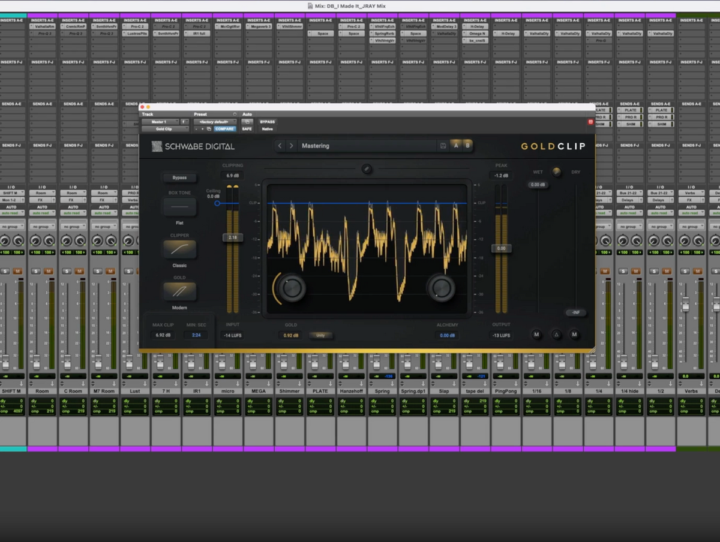Click the previous preset minus button in header
This screenshot has width=720, height=542.
tap(196, 129)
